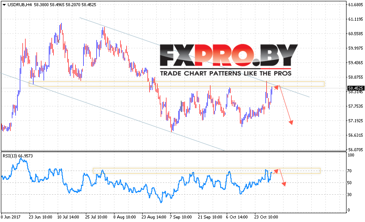Select the 57.7535 price axis label
The width and height of the screenshot is (365, 222).
pos(356,106)
